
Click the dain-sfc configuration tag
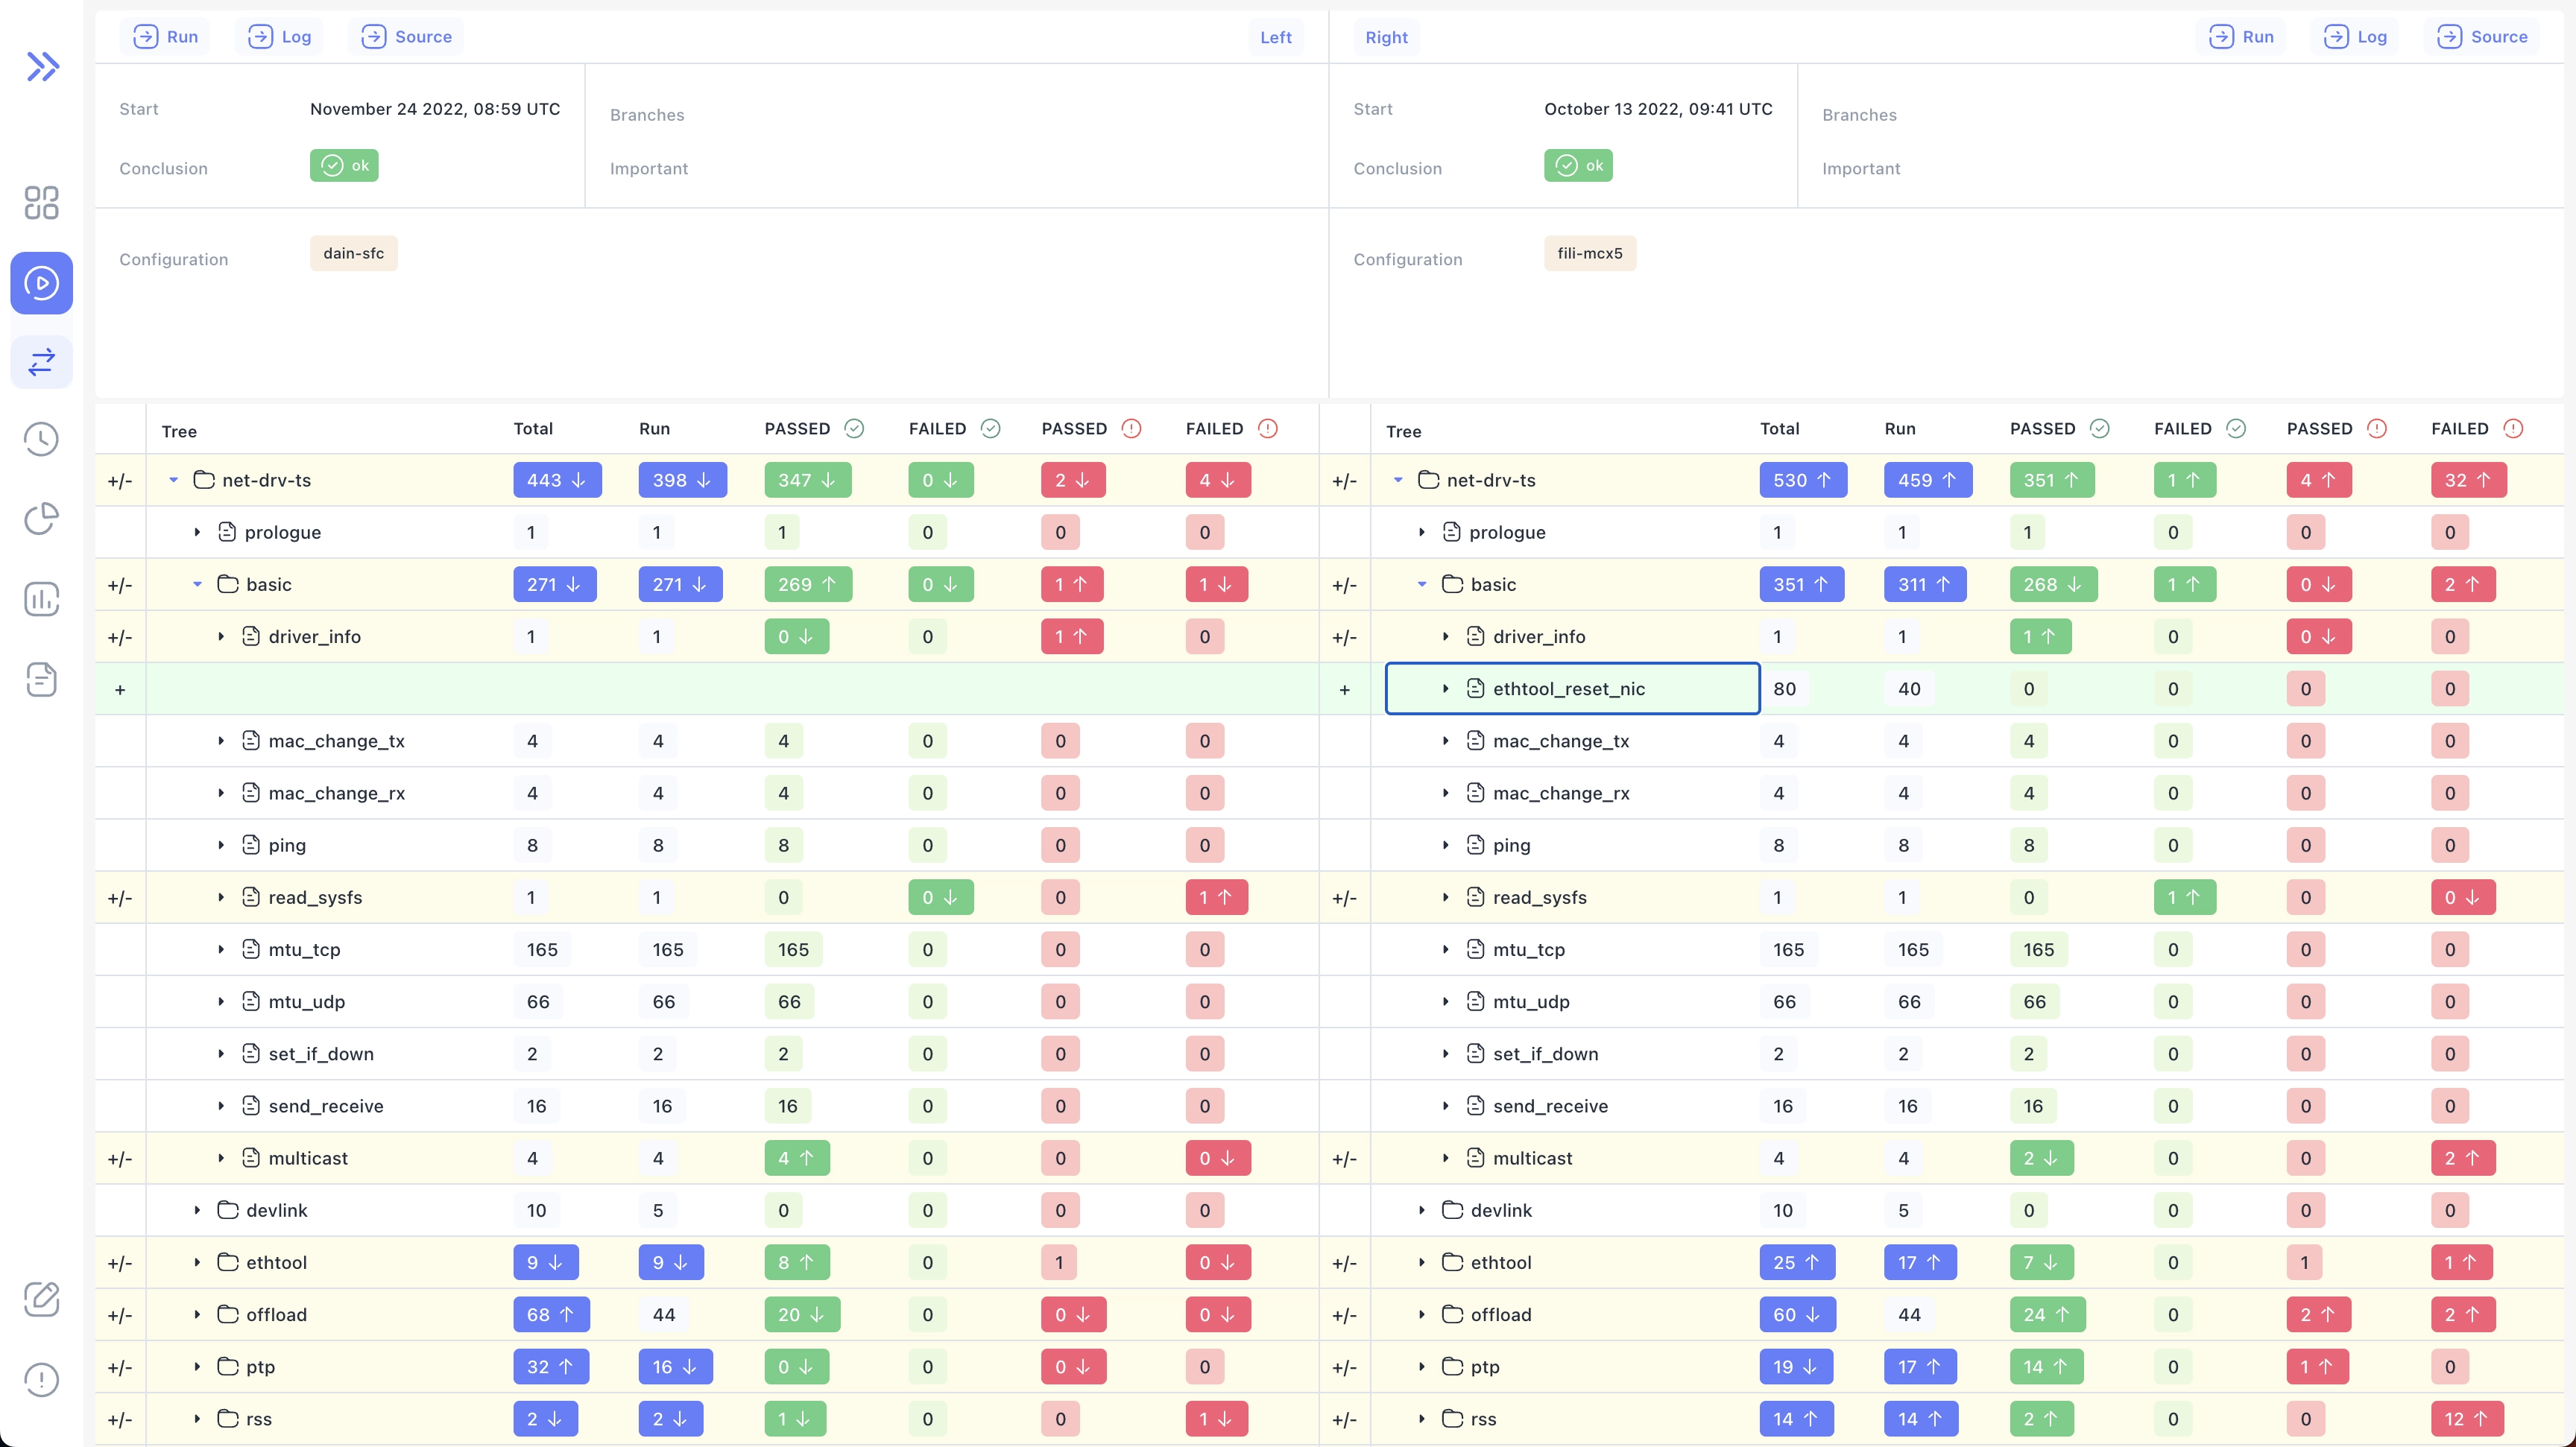click(353, 254)
